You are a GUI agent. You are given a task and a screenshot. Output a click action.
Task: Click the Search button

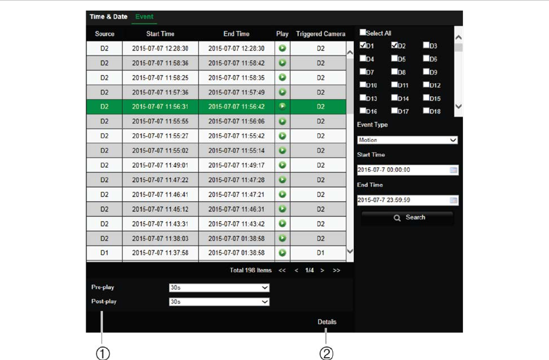(408, 218)
